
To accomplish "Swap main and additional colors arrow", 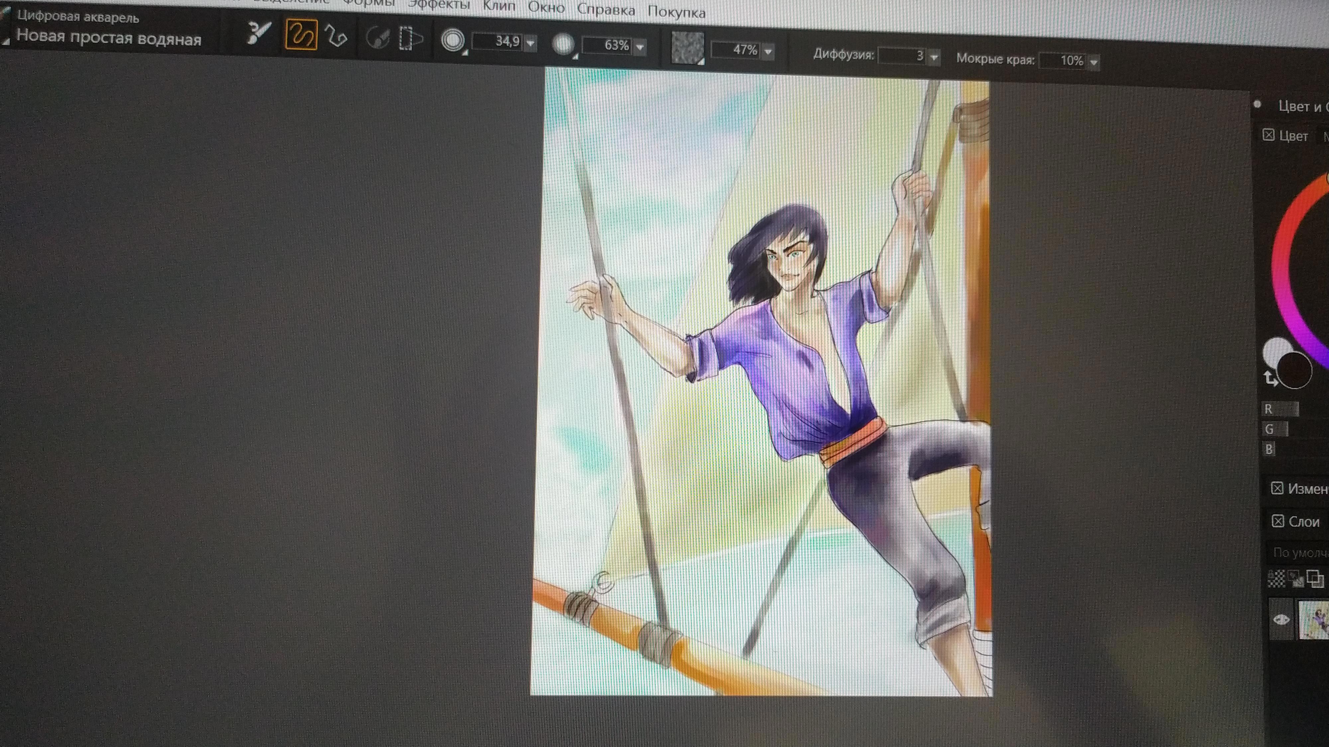I will point(1270,379).
